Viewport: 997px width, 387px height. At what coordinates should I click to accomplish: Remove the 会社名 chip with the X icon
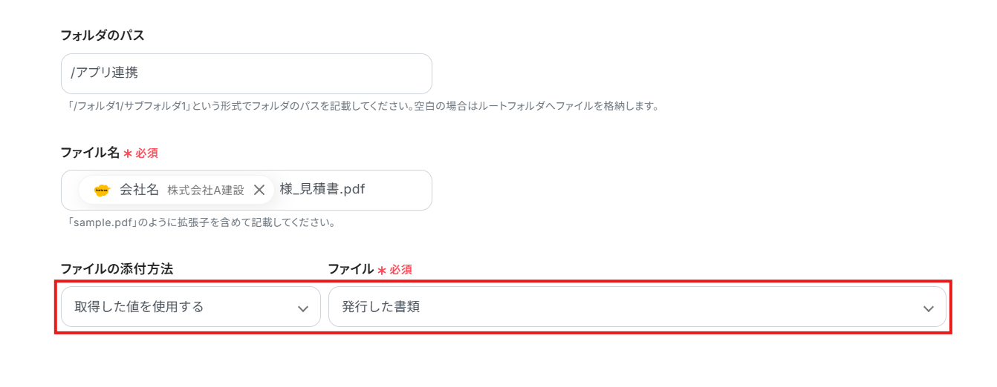coord(259,190)
